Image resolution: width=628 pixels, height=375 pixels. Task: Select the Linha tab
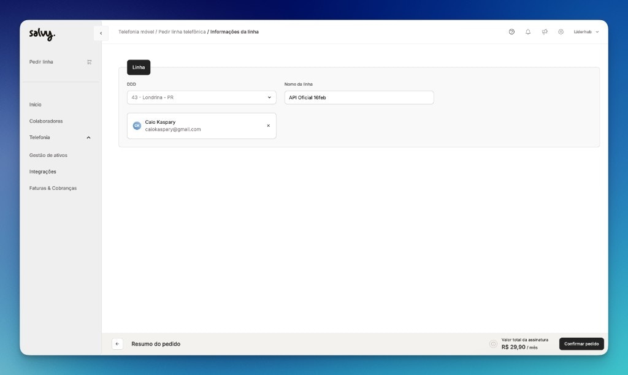tap(139, 67)
